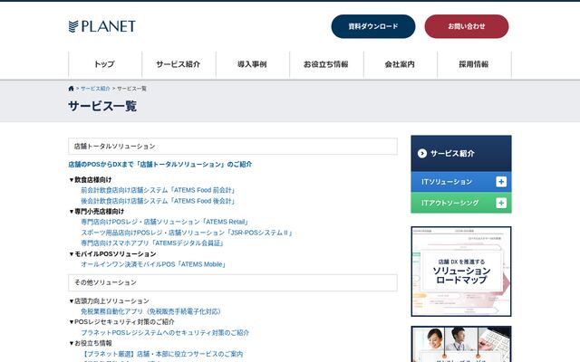
Task: Open the お問い合わせ button
Action: 467,26
